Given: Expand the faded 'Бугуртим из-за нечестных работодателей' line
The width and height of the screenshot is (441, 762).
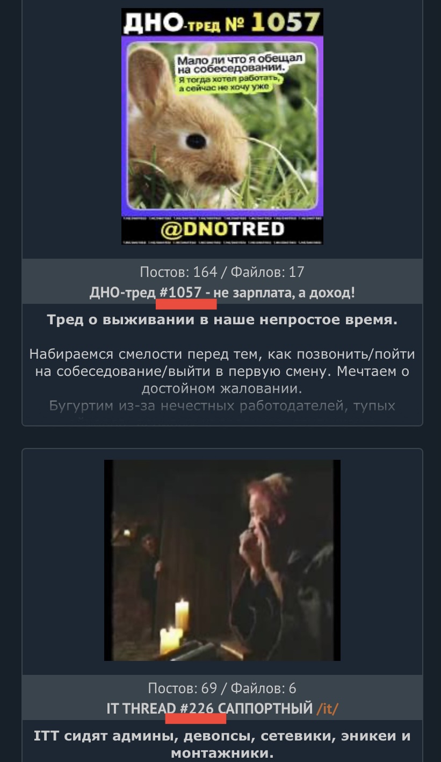Looking at the screenshot, I should point(222,405).
